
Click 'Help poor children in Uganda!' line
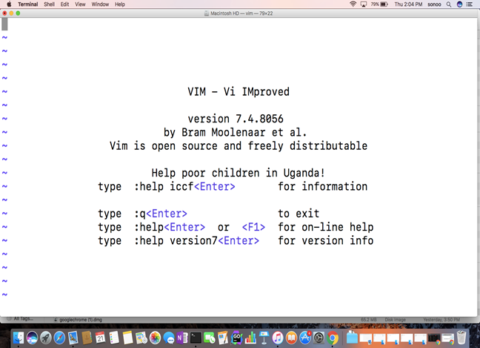[239, 173]
